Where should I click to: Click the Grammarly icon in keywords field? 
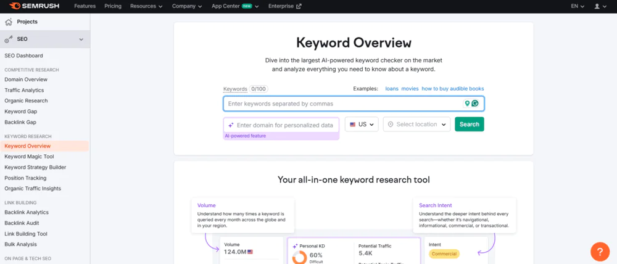coord(475,104)
